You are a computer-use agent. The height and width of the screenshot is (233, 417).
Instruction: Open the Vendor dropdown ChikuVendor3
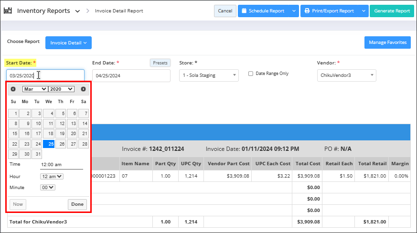pyautogui.click(x=346, y=75)
